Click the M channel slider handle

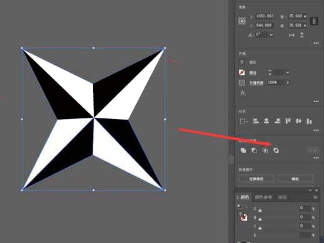coord(260,219)
